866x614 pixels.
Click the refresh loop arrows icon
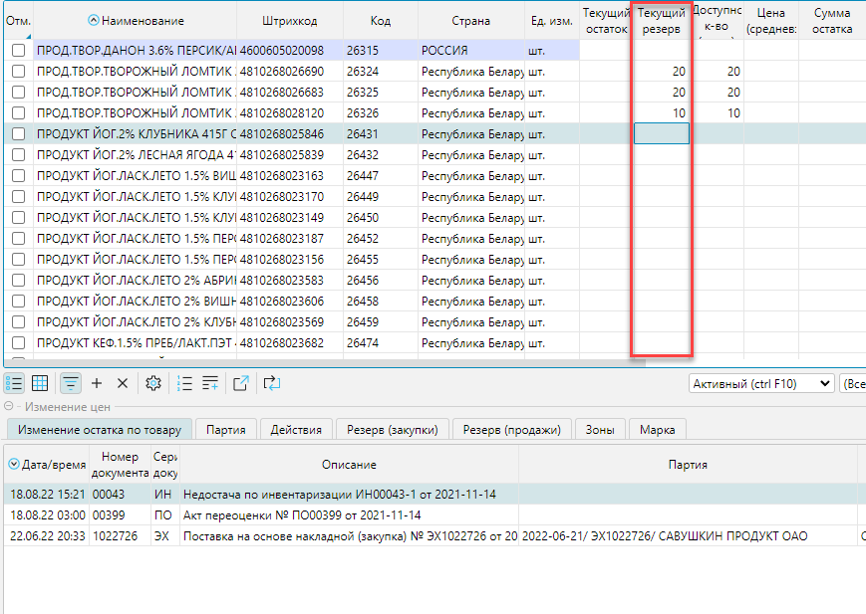click(x=271, y=383)
